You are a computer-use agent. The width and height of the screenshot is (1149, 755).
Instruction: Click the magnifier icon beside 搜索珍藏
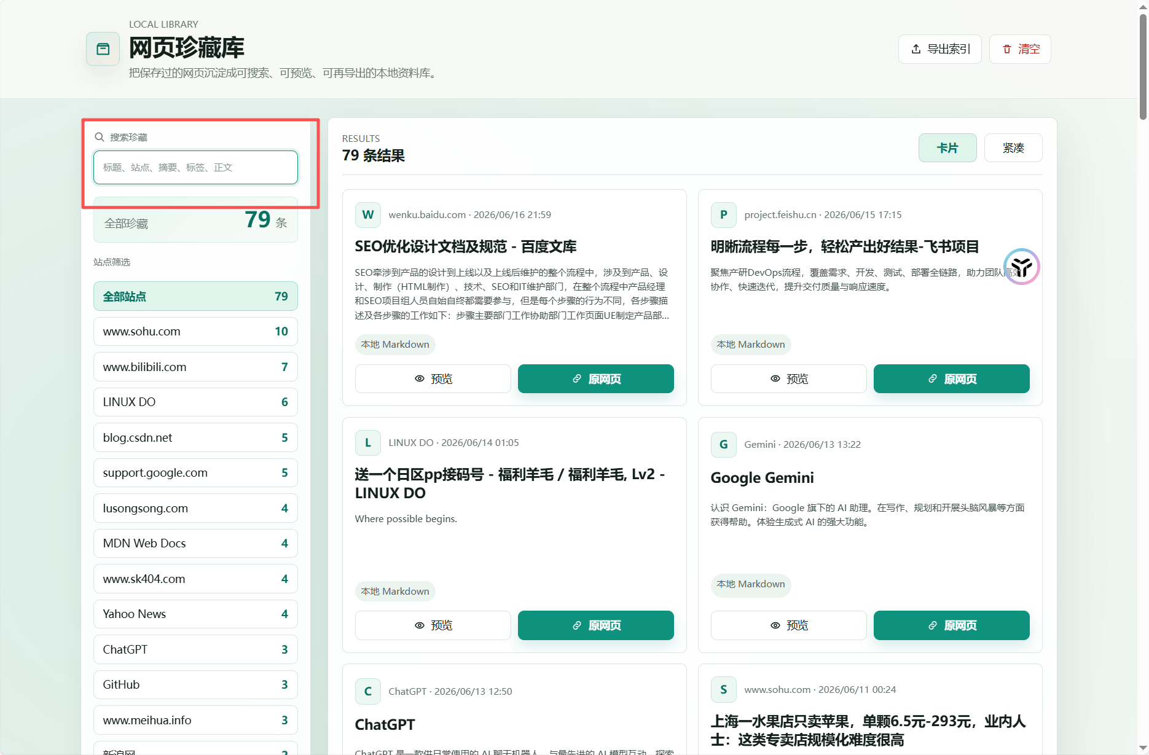(x=99, y=137)
